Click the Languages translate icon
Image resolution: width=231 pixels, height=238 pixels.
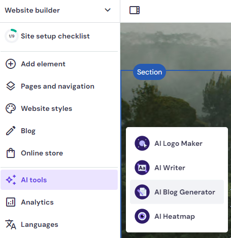11,224
